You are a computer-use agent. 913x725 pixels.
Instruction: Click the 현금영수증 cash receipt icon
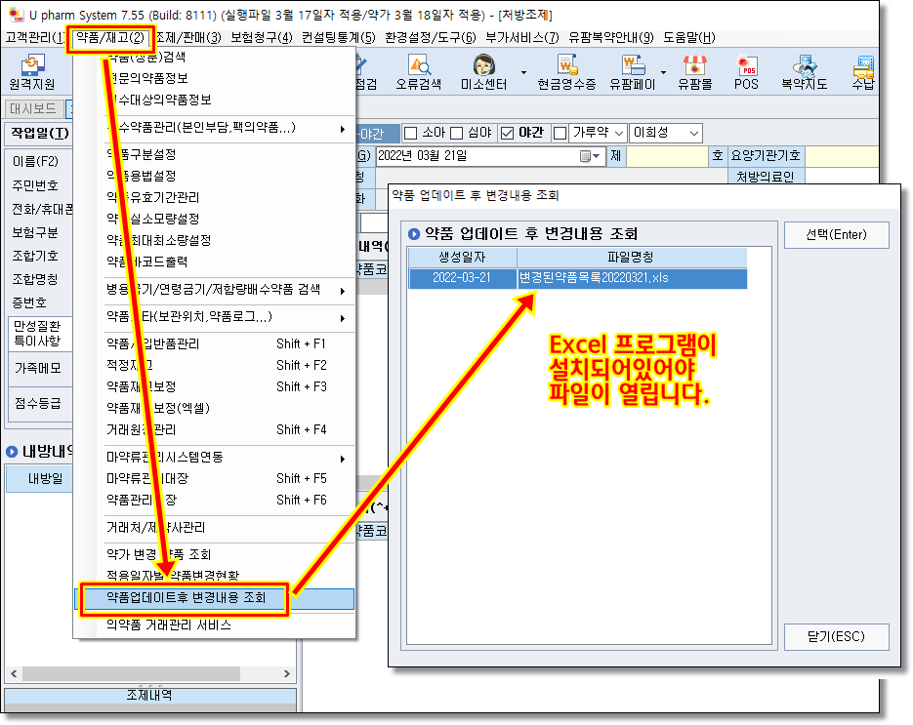pyautogui.click(x=566, y=72)
